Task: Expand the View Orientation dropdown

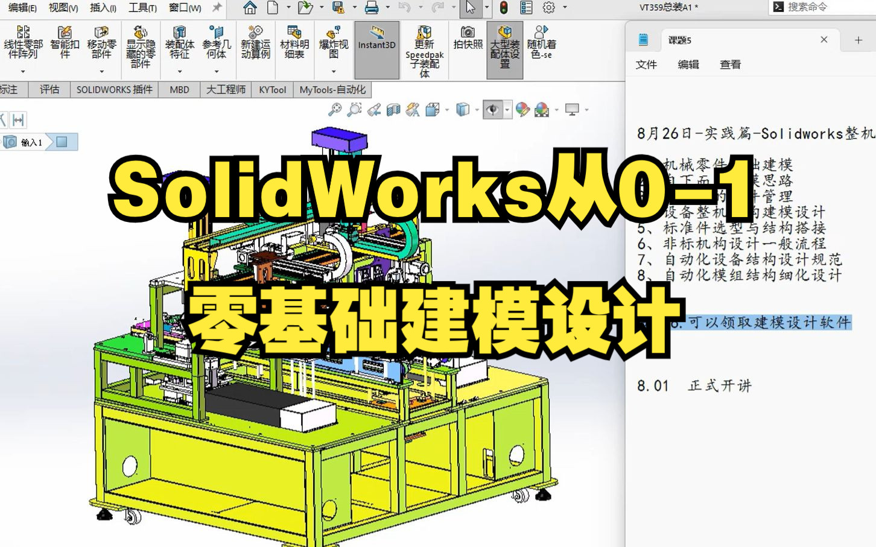Action: point(446,109)
